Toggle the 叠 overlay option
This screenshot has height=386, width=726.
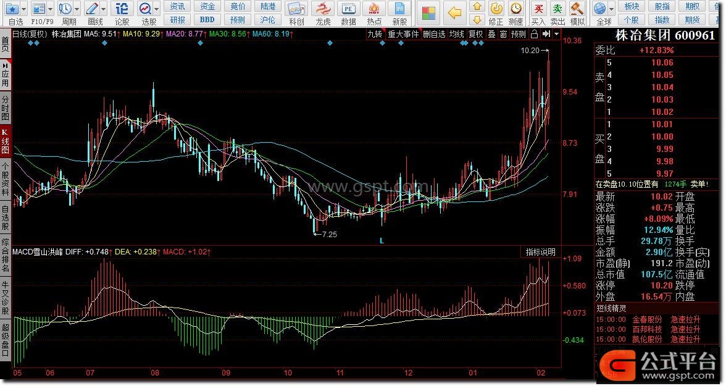491,35
